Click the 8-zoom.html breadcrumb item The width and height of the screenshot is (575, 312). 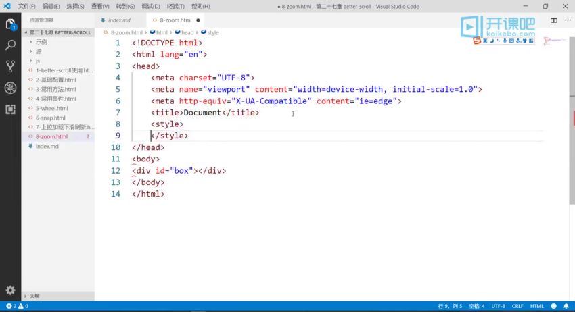coord(126,32)
